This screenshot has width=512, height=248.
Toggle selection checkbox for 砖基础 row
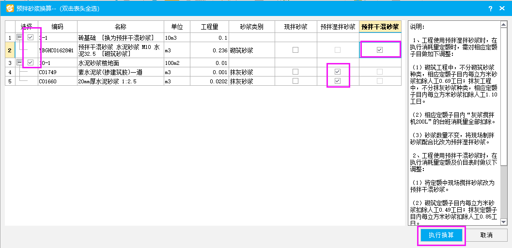point(31,37)
